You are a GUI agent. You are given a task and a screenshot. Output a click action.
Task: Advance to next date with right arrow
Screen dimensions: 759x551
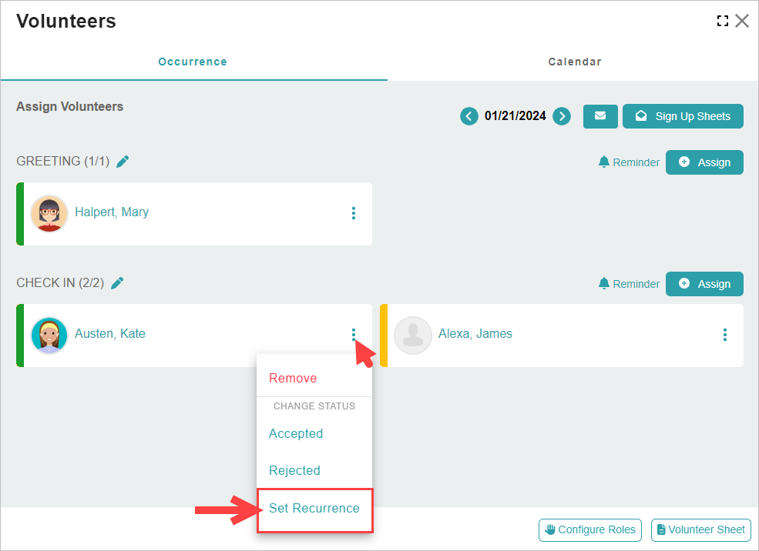563,116
